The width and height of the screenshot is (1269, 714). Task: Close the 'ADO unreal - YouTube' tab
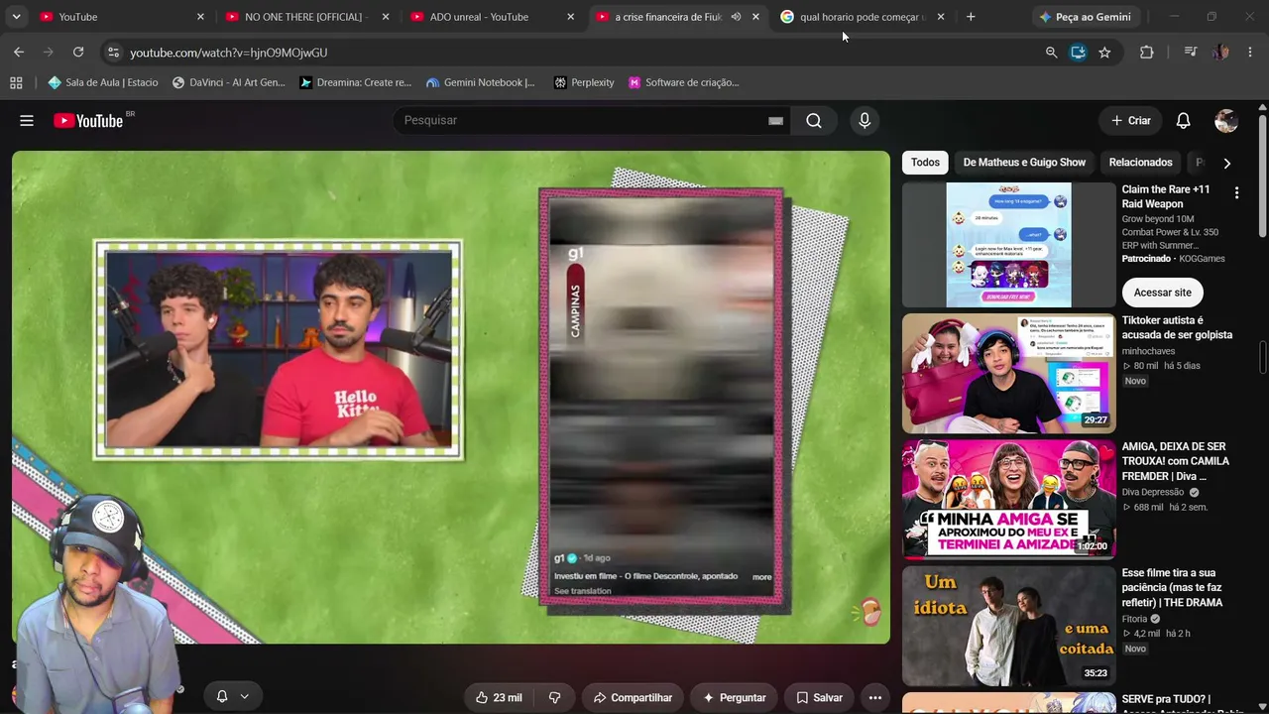coord(570,17)
